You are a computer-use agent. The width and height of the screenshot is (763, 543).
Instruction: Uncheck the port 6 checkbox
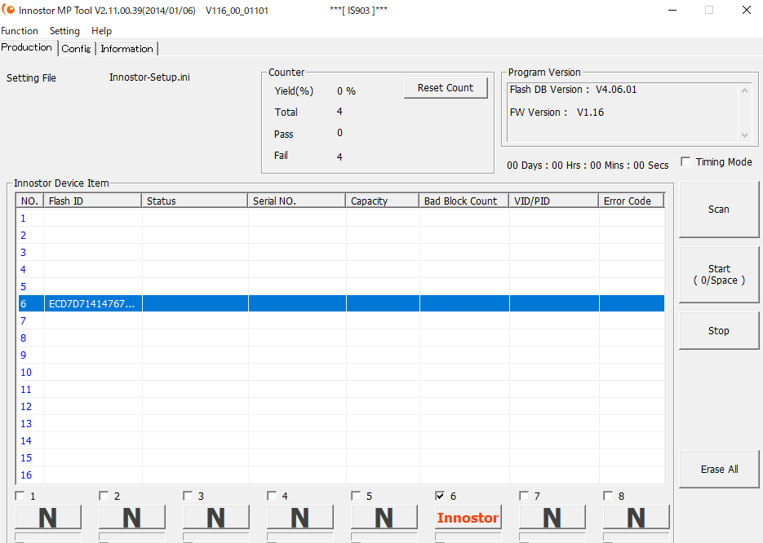[x=440, y=496]
